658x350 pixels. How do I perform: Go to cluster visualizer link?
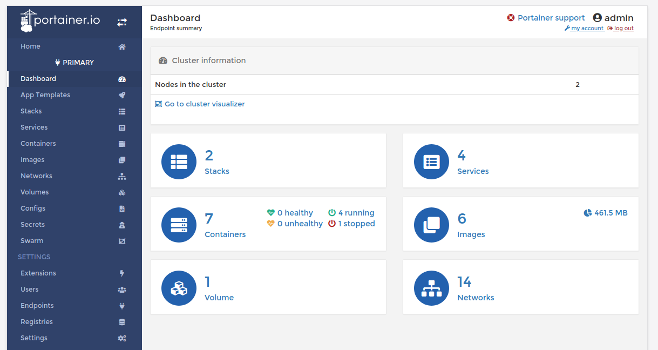click(x=200, y=104)
